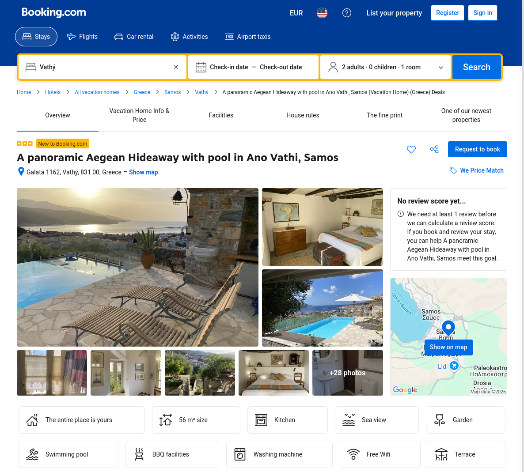Change language via US flag icon
The image size is (524, 472).
tap(322, 13)
